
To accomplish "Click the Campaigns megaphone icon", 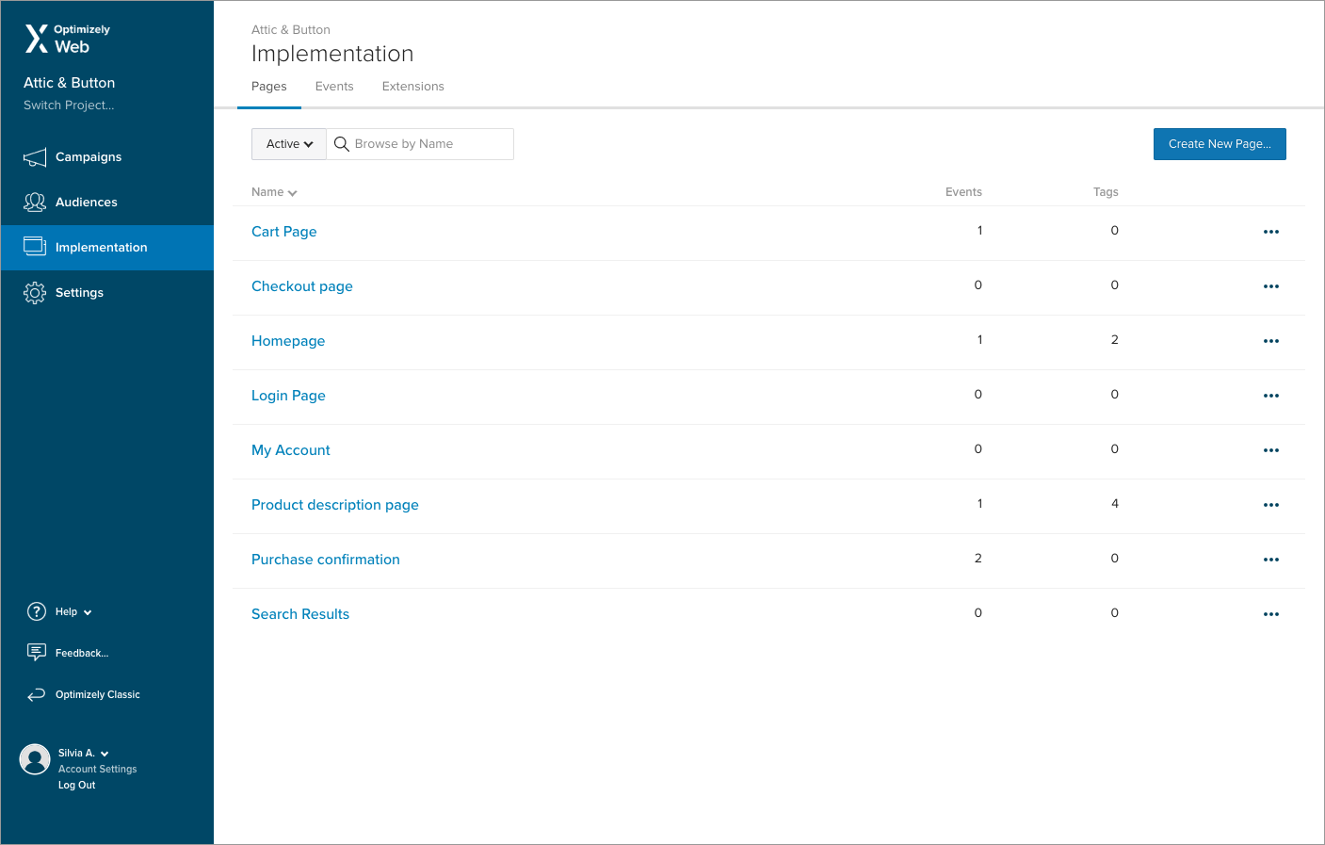I will (x=35, y=157).
